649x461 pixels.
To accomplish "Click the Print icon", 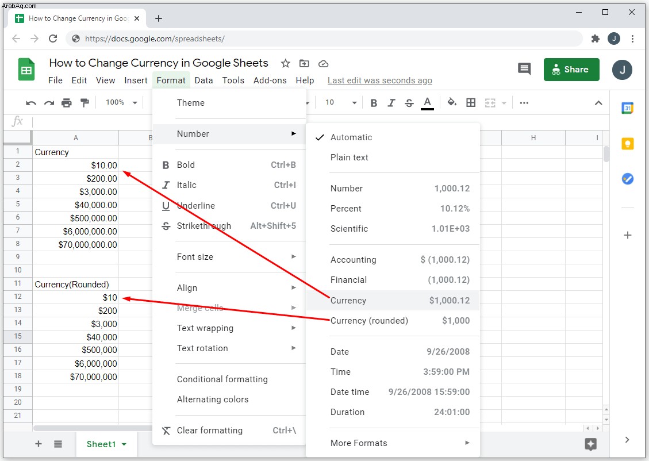I will [x=67, y=103].
